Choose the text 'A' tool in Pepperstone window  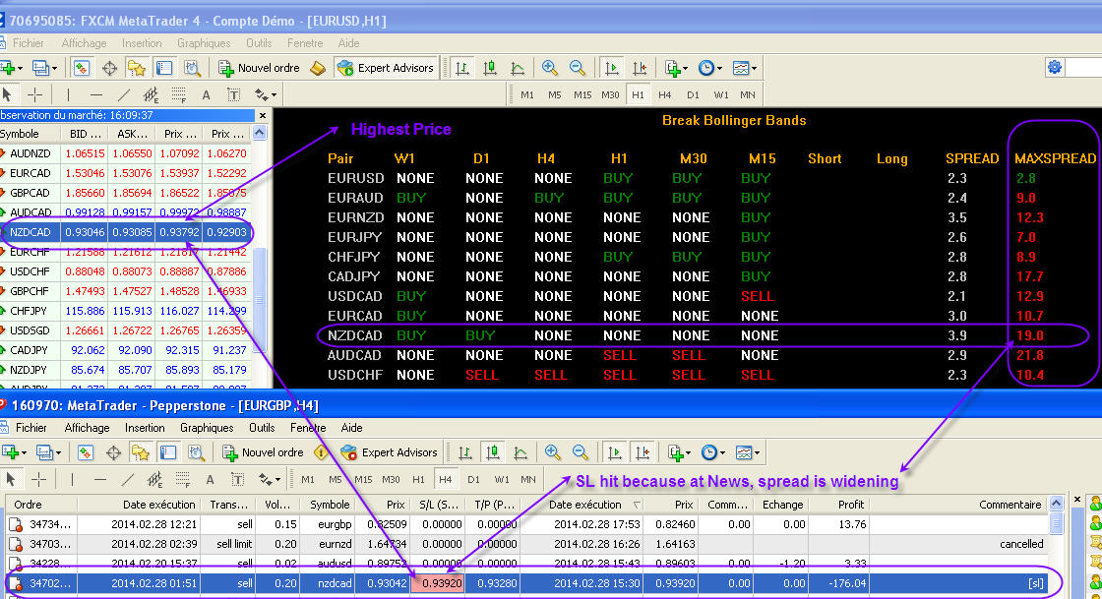[x=211, y=480]
